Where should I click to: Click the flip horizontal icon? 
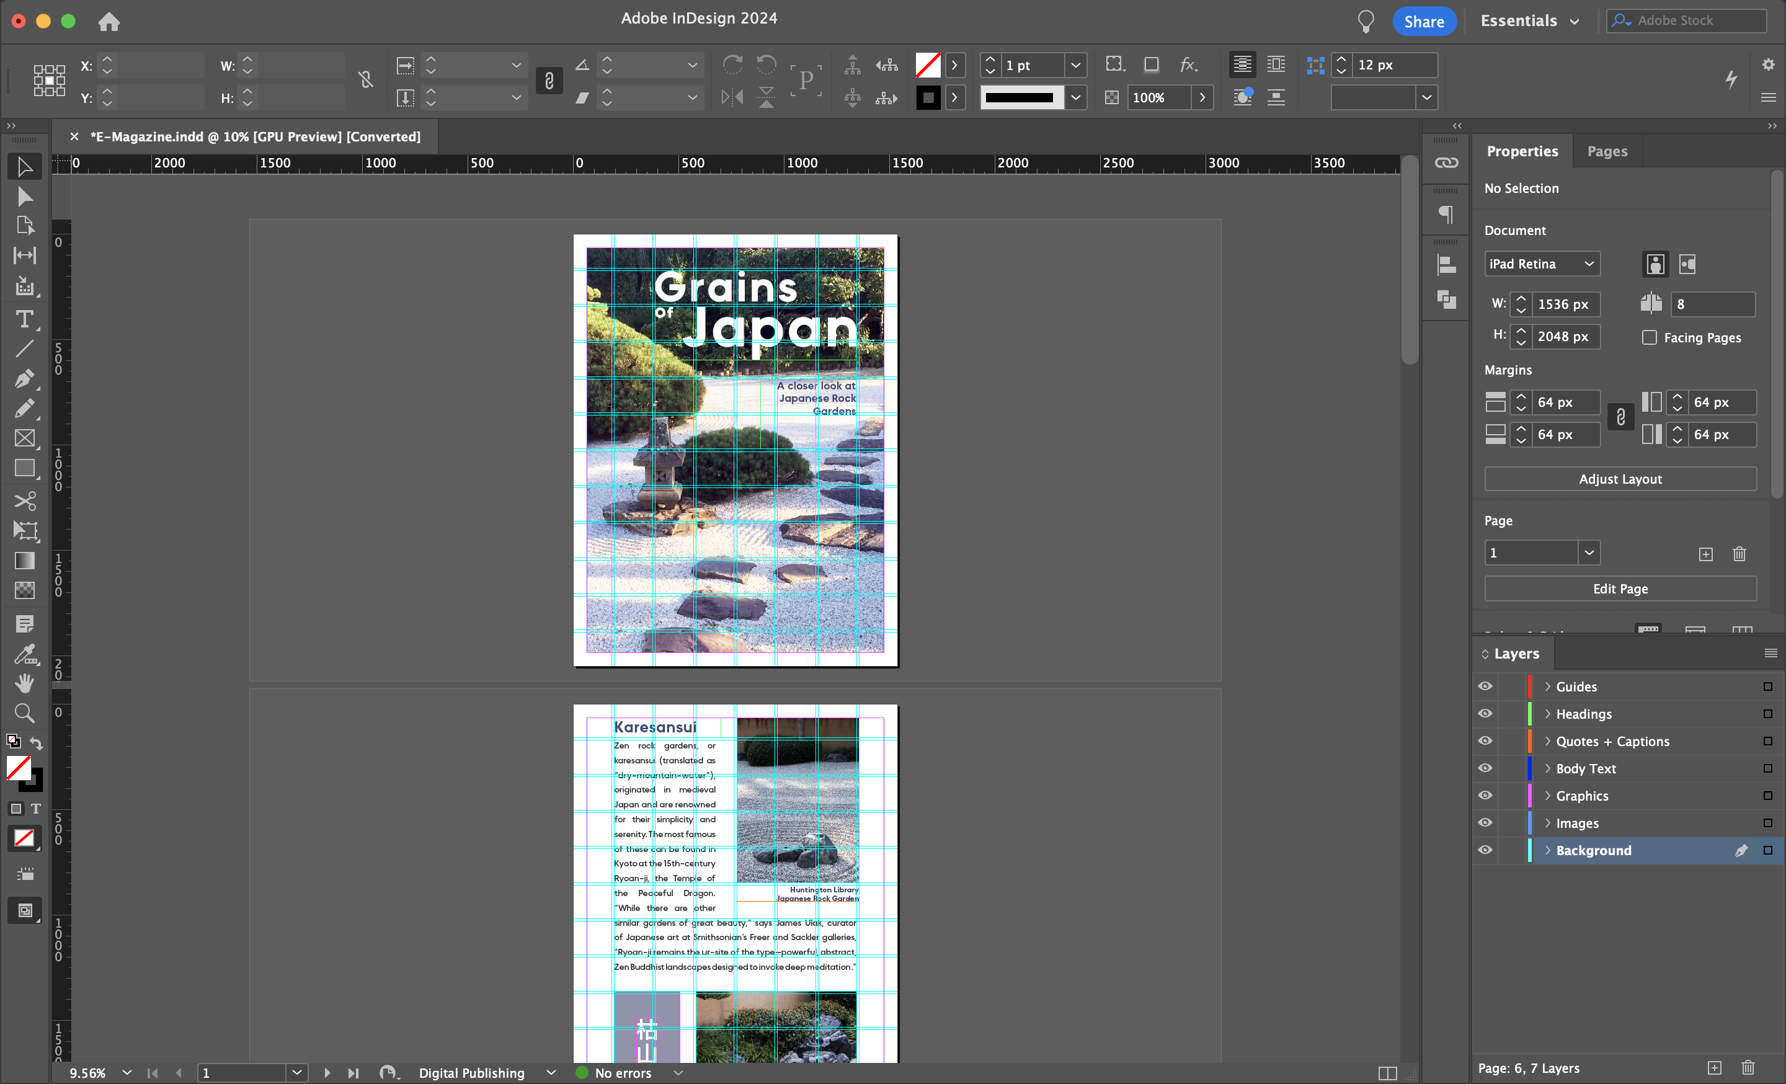[x=733, y=97]
